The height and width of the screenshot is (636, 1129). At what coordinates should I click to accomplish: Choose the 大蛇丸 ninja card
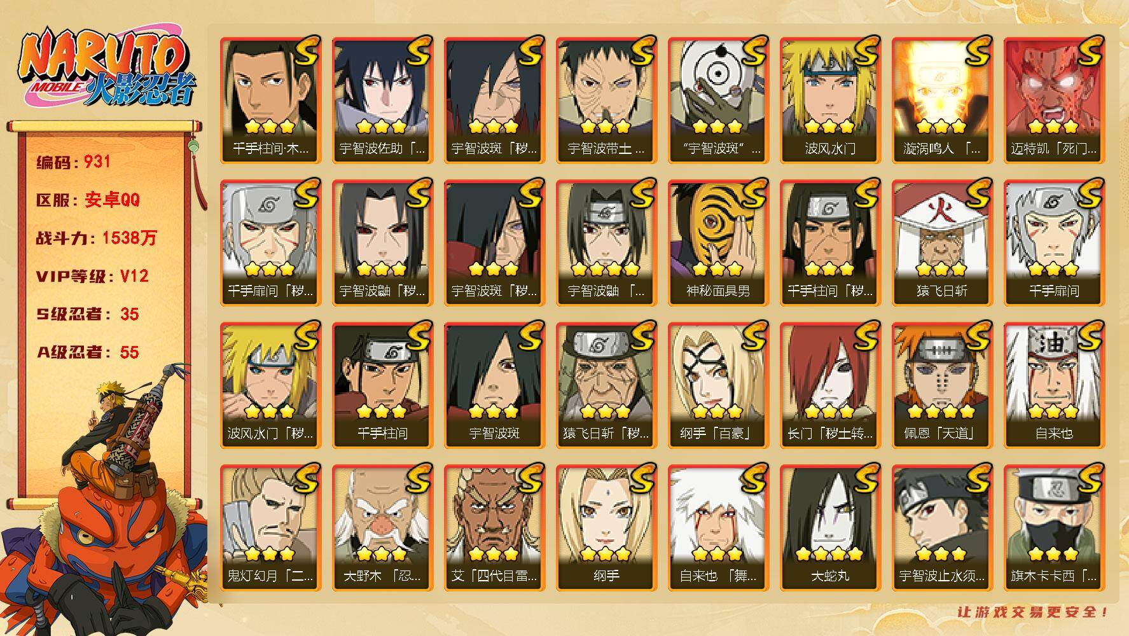830,528
